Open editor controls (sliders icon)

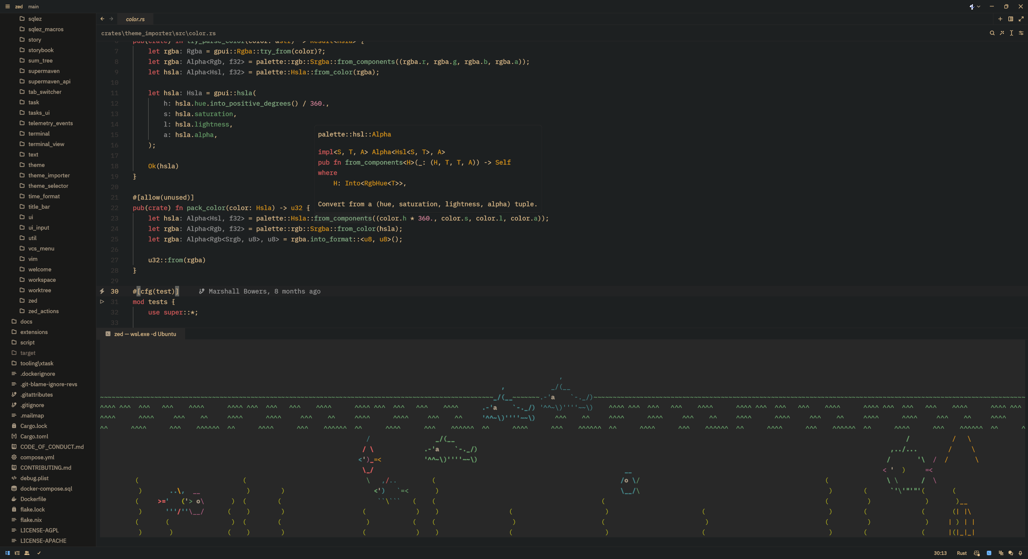tap(1021, 33)
